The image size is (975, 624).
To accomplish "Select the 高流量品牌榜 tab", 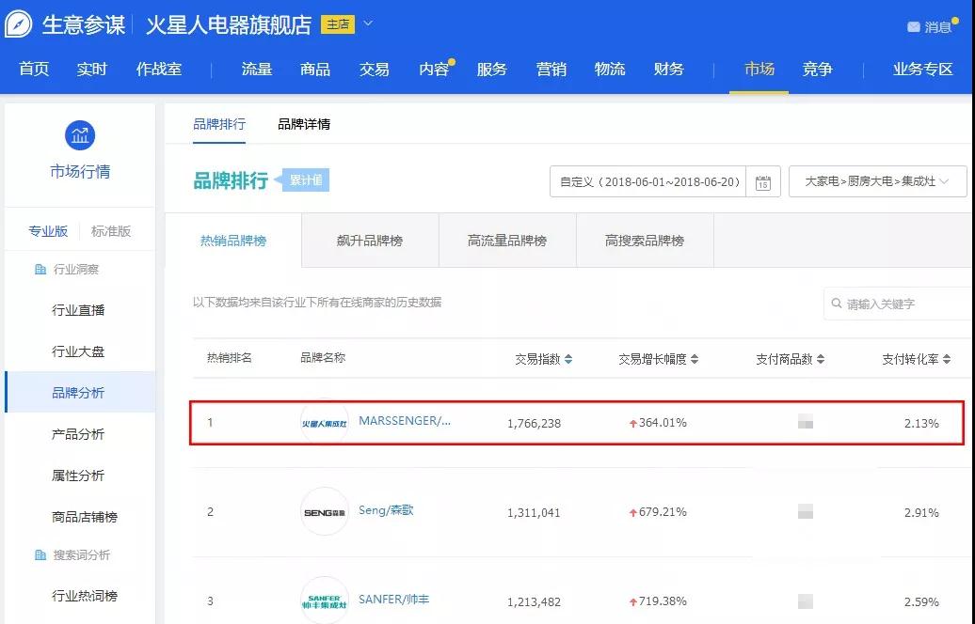I will click(x=507, y=241).
